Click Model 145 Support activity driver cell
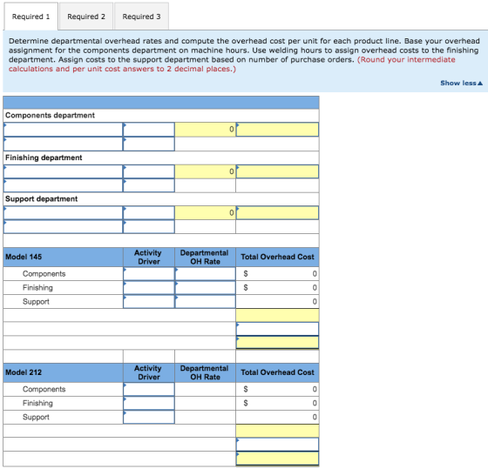Screen dimensions: 488x469 [x=149, y=301]
